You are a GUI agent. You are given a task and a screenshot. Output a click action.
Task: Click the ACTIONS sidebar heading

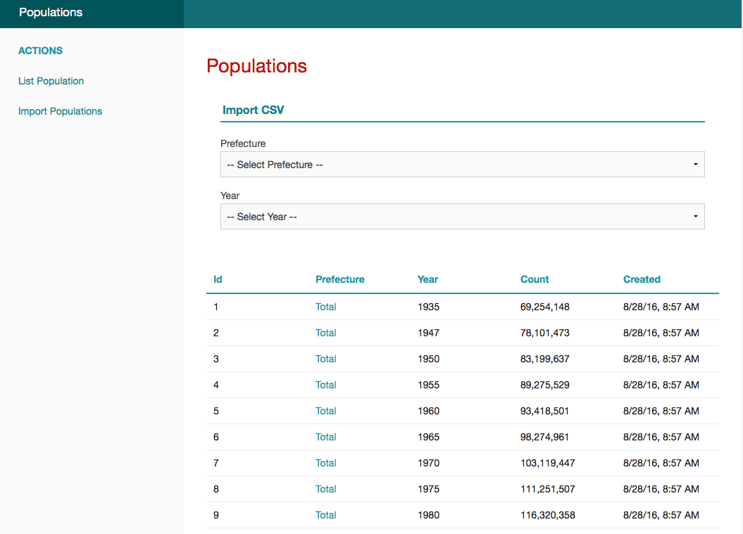click(40, 51)
